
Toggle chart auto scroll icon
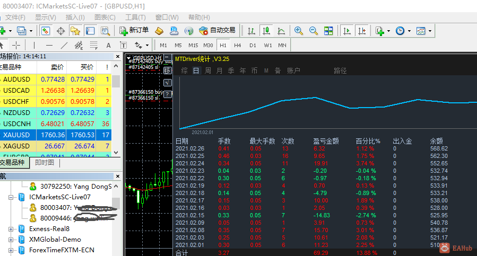click(347, 31)
